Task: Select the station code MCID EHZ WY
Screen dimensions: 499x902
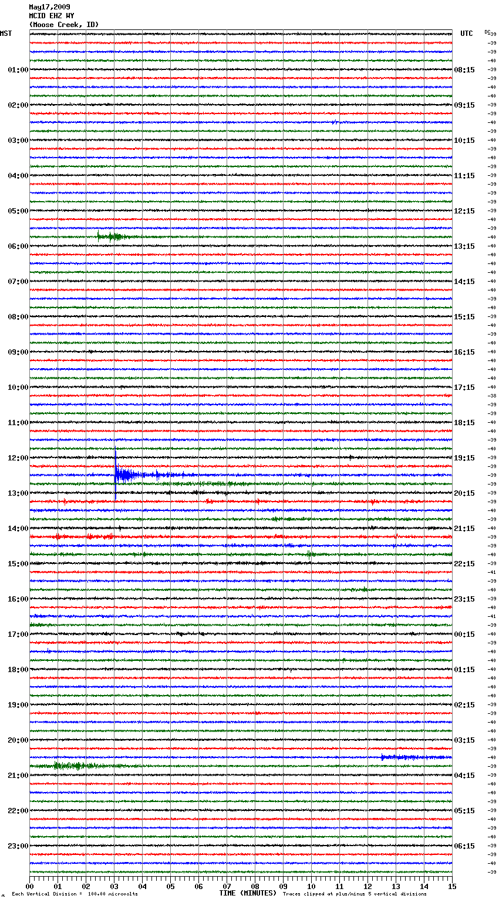Action: (52, 16)
